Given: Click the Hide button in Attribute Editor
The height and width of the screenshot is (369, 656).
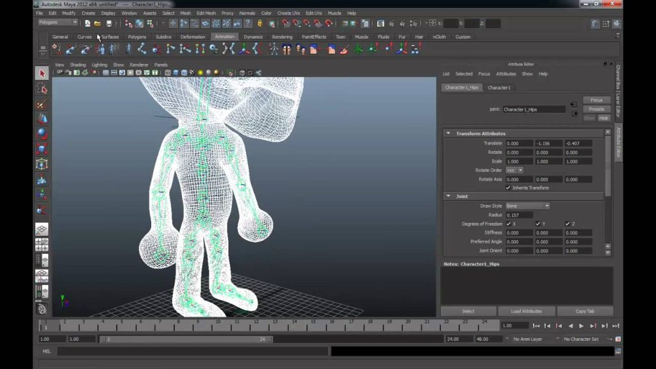Looking at the screenshot, I should (x=603, y=118).
